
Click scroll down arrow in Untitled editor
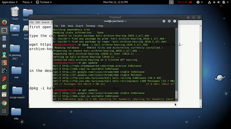pyautogui.click(x=201, y=107)
